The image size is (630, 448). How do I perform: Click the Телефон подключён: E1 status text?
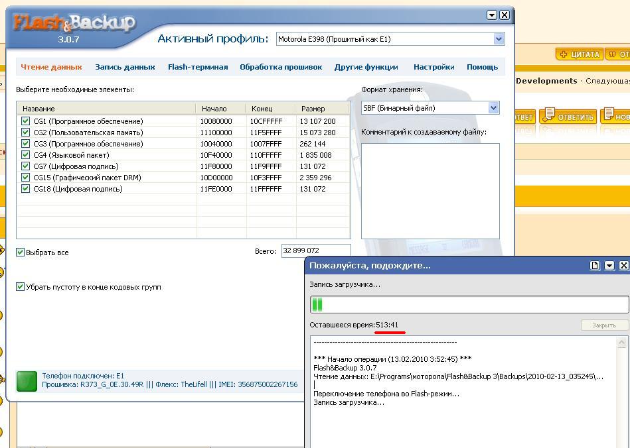click(83, 376)
